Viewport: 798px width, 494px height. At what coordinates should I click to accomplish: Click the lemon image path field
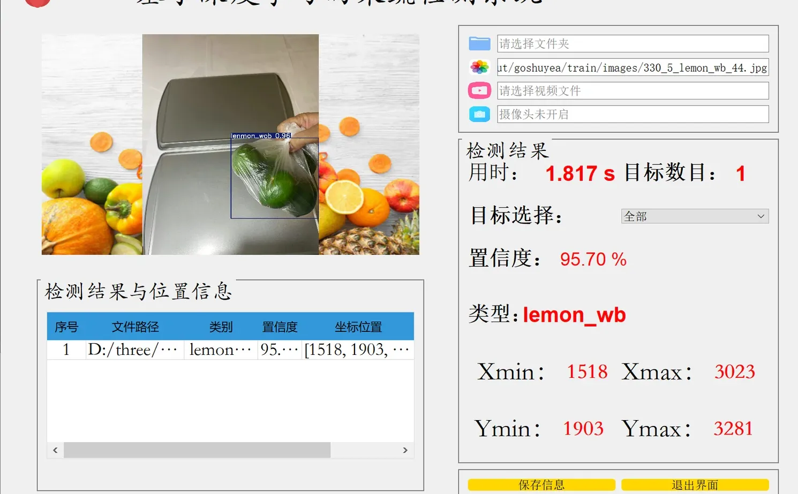(x=632, y=67)
